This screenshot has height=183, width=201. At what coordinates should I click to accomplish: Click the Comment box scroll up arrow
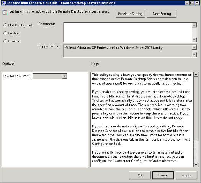194,25
